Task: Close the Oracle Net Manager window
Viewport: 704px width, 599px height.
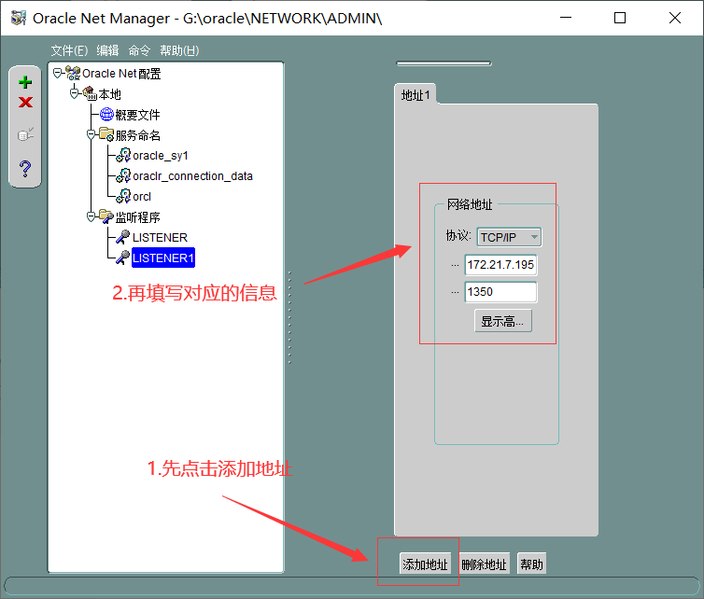Action: [x=675, y=18]
